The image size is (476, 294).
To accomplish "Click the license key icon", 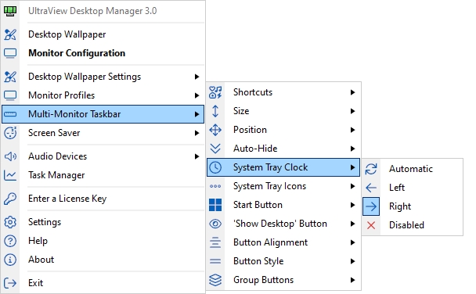I will (x=10, y=199).
